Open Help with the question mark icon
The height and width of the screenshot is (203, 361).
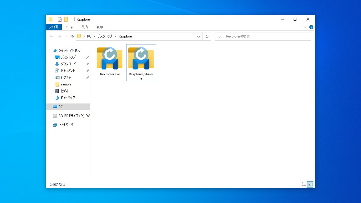(311, 27)
